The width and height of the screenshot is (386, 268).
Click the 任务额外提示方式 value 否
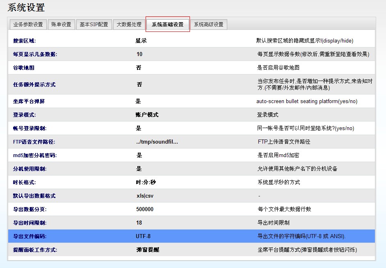139,85
